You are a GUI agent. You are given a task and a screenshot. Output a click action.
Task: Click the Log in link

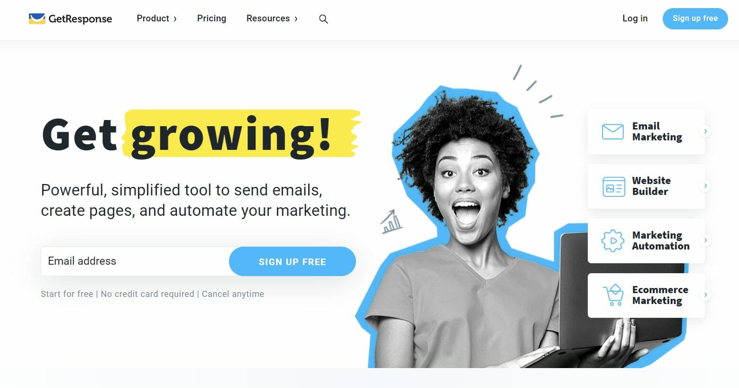tap(635, 18)
